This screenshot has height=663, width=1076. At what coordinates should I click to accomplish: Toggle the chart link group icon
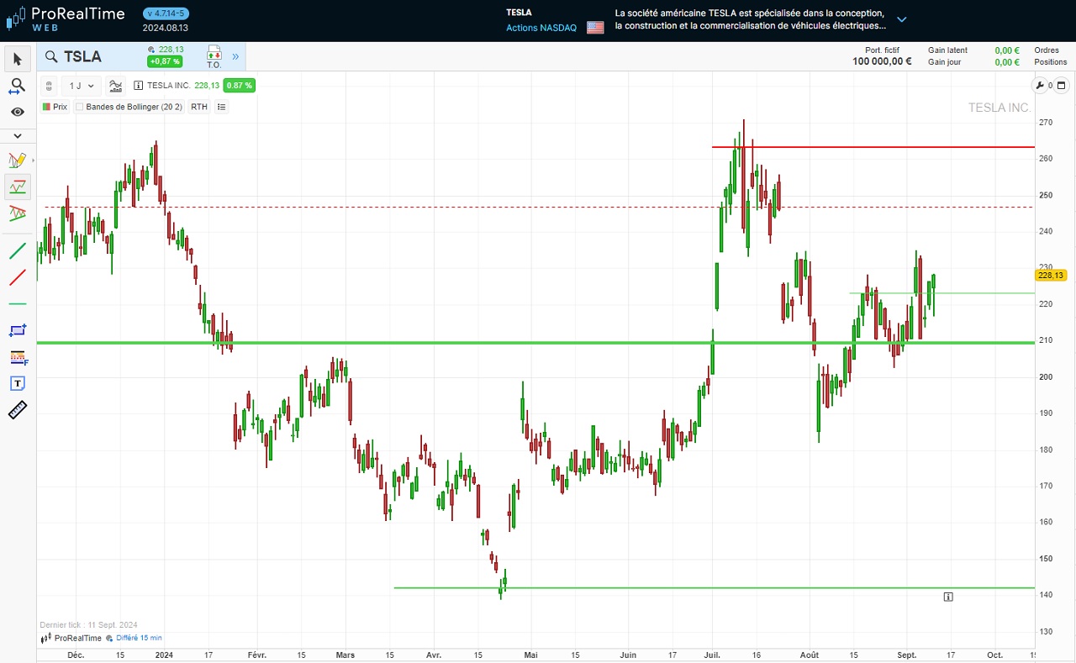pyautogui.click(x=49, y=86)
